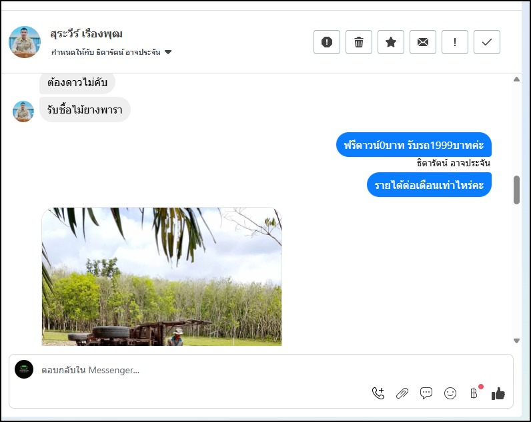Open sender avatar beside รับซื้อไม้ยางพารา message
This screenshot has width=531, height=422.
[x=23, y=112]
